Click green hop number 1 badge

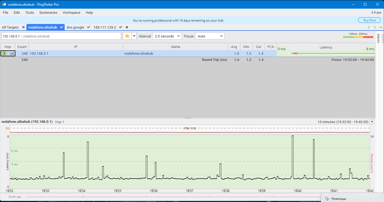coord(4,53)
